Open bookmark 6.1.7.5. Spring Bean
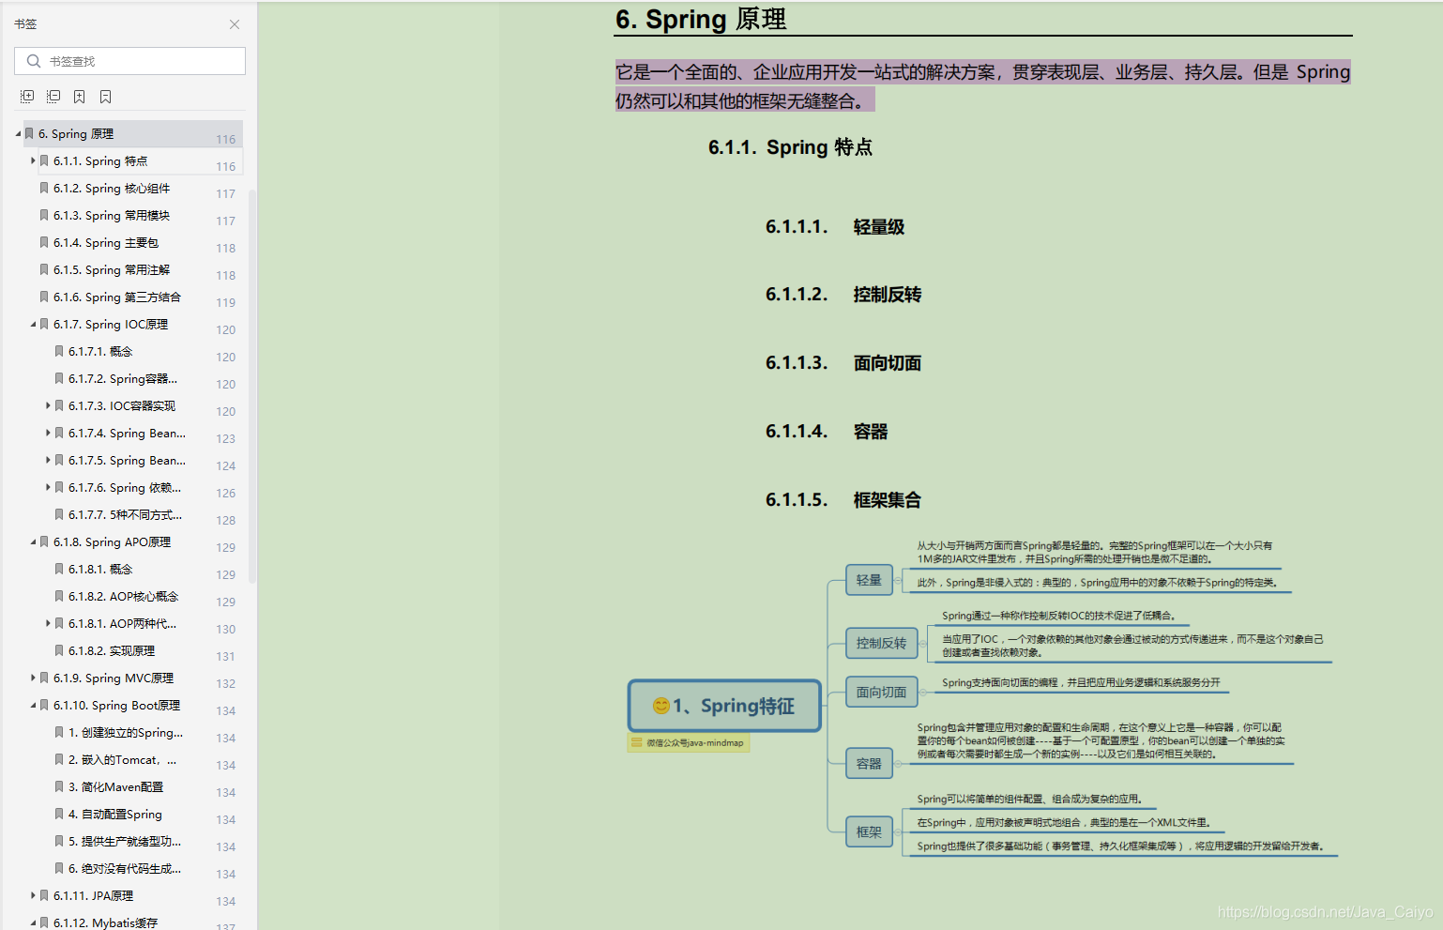The width and height of the screenshot is (1443, 930). coord(127,461)
